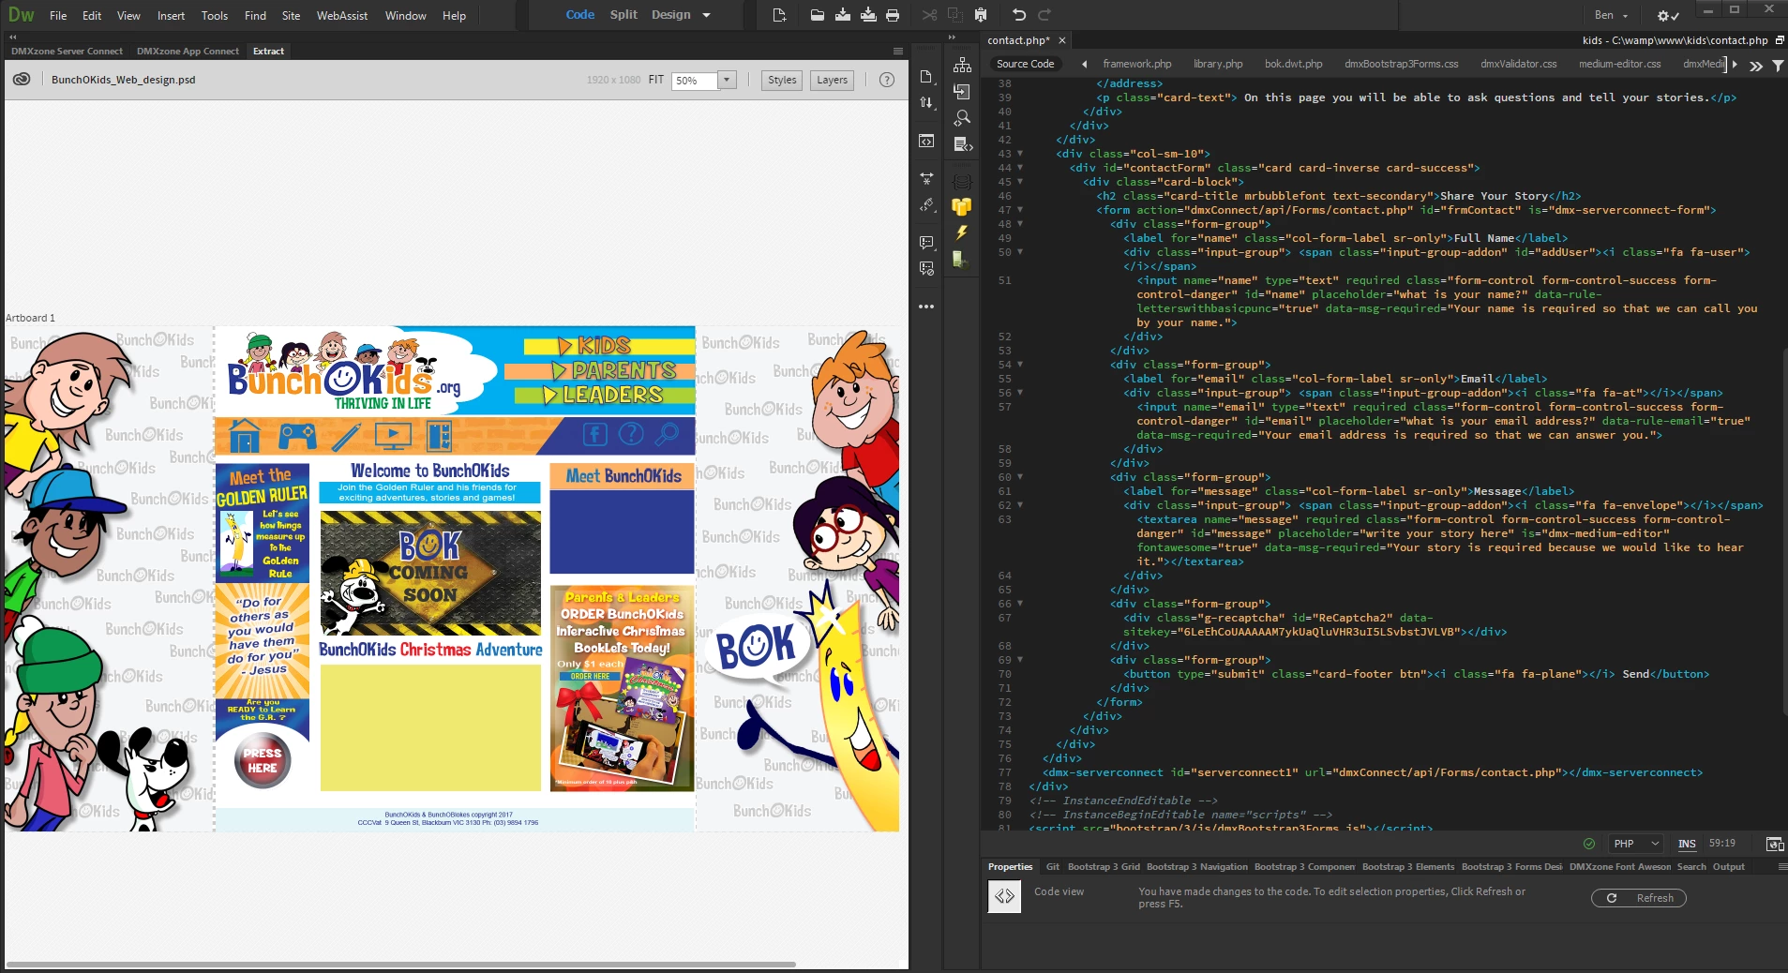Click the Open file folder icon

(818, 15)
